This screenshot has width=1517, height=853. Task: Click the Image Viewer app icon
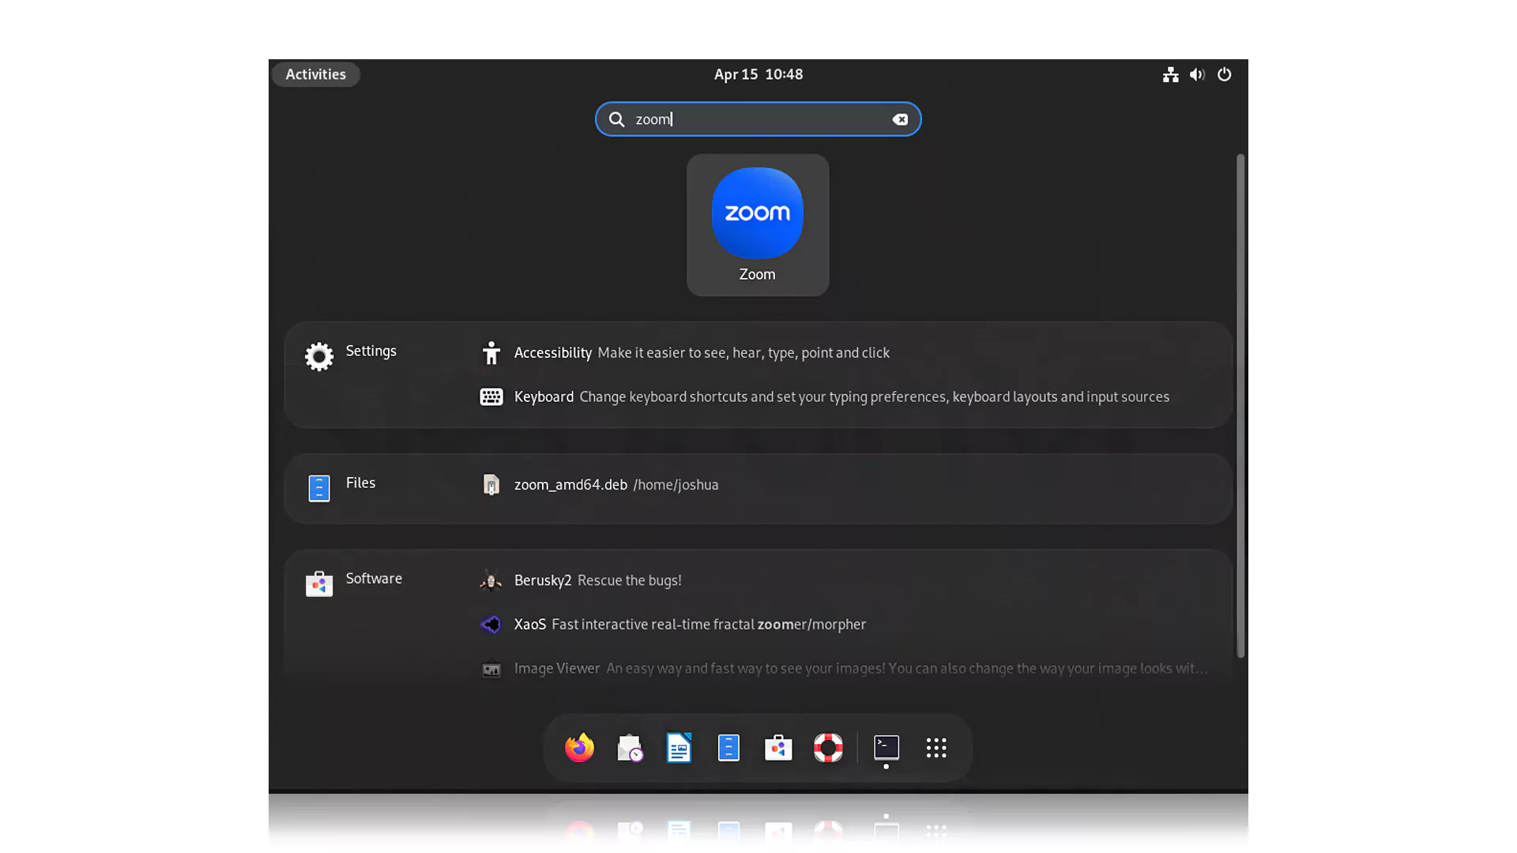pyautogui.click(x=491, y=669)
